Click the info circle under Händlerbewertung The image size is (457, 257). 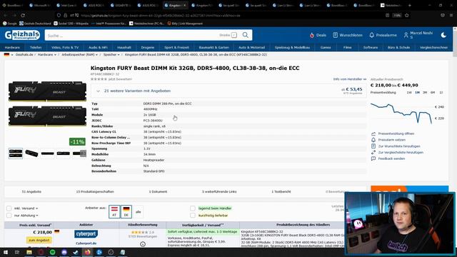click(x=143, y=244)
